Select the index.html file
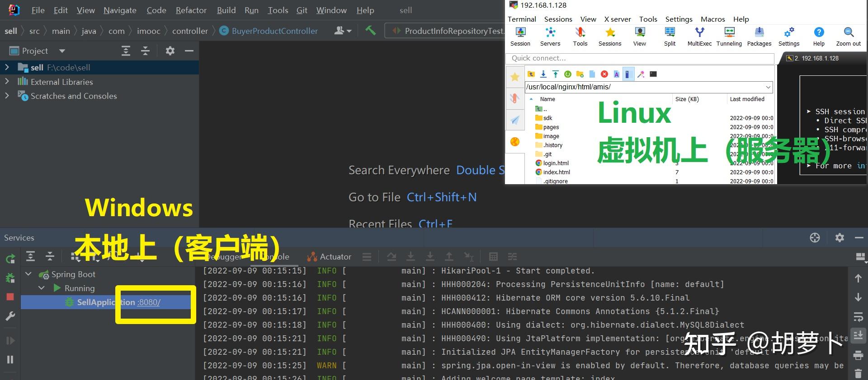This screenshot has height=380, width=868. coord(552,172)
